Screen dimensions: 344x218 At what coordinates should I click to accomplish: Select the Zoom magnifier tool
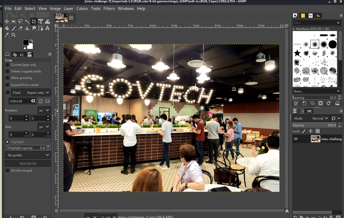(x=14, y=35)
